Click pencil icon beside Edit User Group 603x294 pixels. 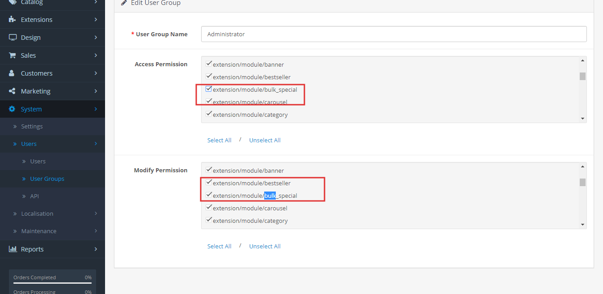tap(124, 3)
